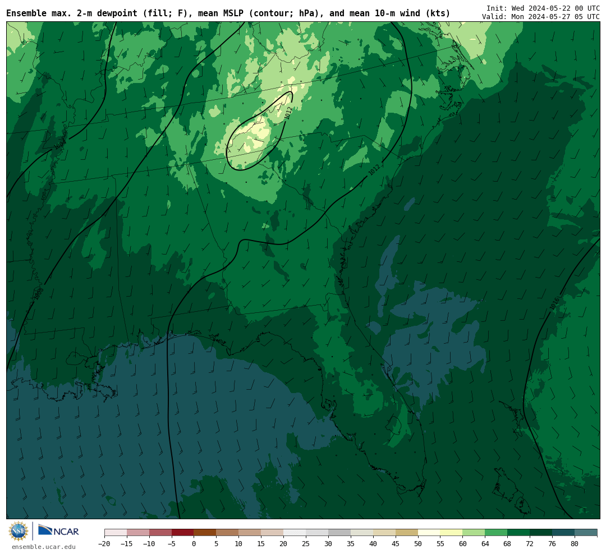Pick the 30 to 35 gray swatch

339,533
